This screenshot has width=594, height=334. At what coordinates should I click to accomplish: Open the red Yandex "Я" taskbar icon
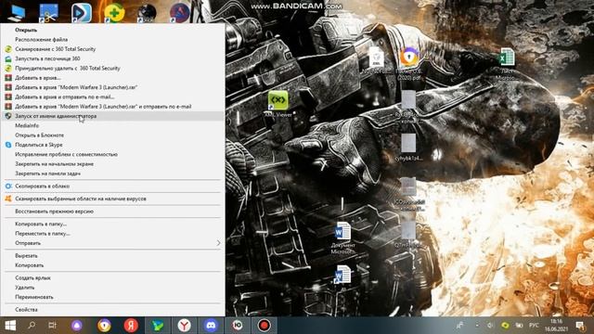(x=131, y=326)
